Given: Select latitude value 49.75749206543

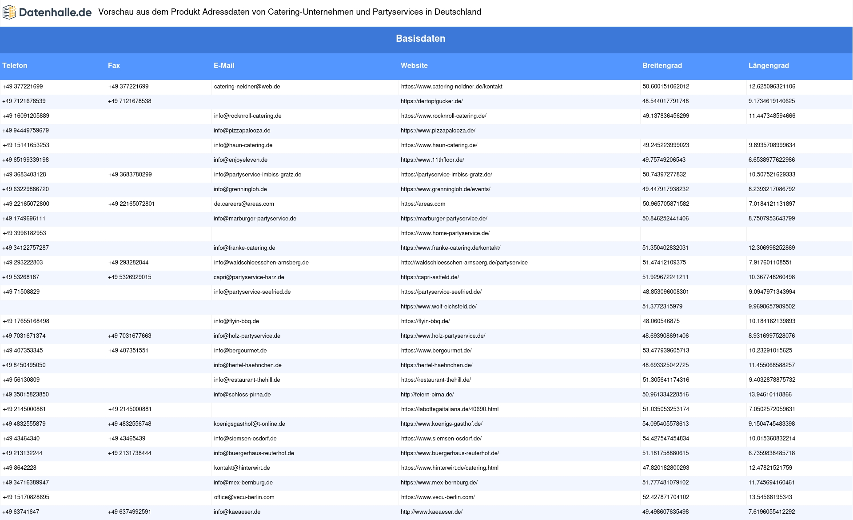Looking at the screenshot, I should [x=664, y=160].
